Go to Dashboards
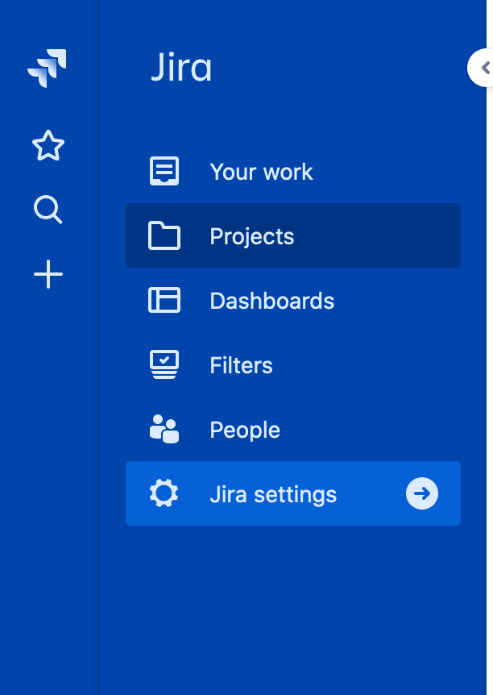Image resolution: width=493 pixels, height=695 pixels. (x=293, y=300)
